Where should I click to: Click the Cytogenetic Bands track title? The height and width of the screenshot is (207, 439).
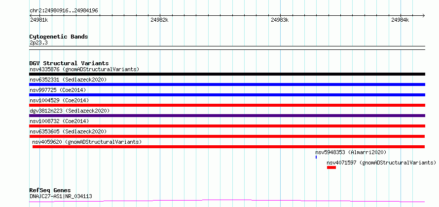click(x=59, y=37)
